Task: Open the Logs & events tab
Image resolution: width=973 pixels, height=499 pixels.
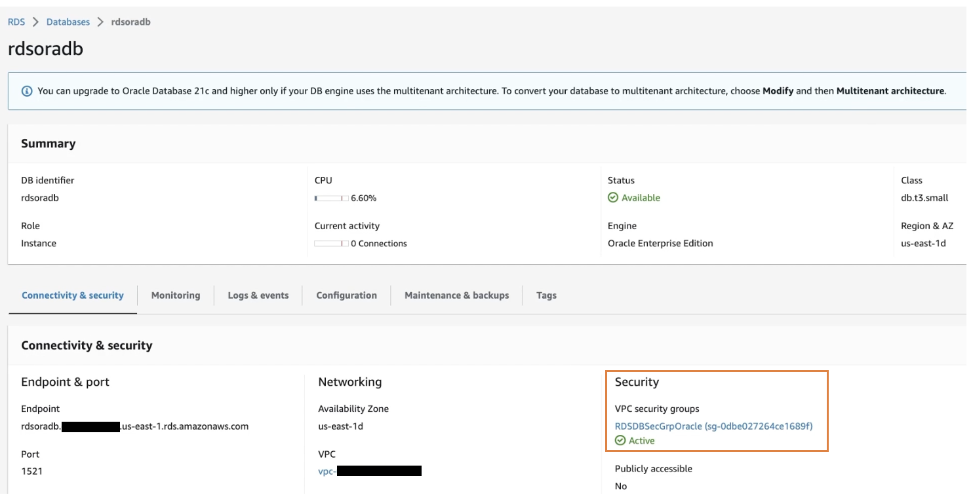Action: pyautogui.click(x=258, y=295)
